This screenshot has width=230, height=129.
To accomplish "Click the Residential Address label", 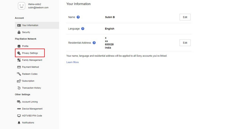I will click(x=79, y=43).
